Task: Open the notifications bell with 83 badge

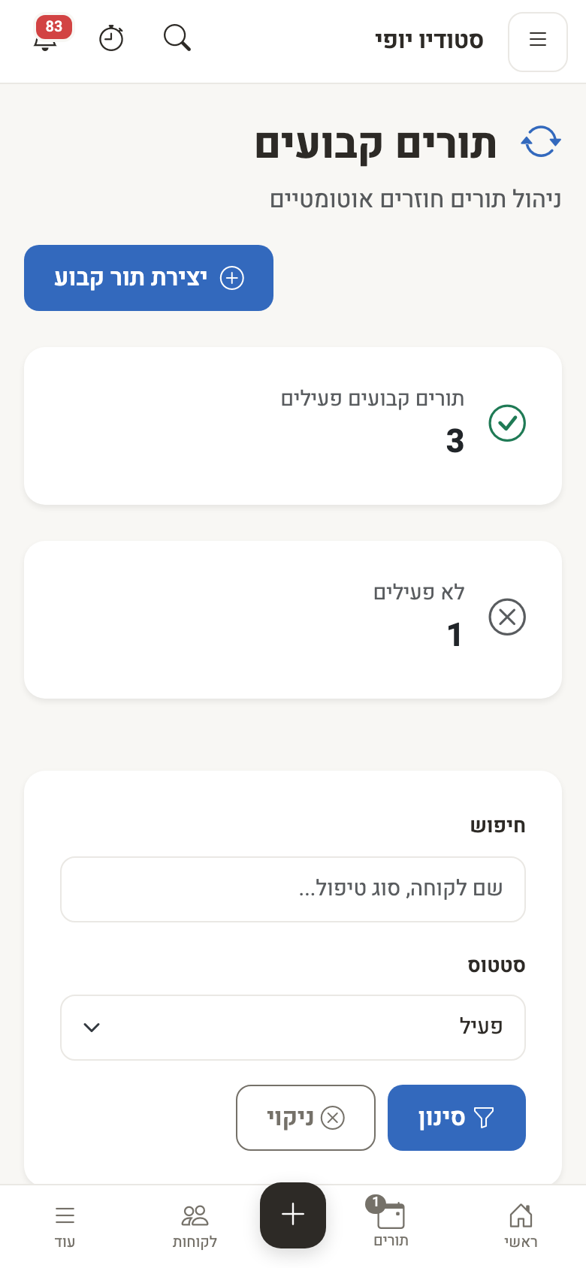Action: [46, 38]
